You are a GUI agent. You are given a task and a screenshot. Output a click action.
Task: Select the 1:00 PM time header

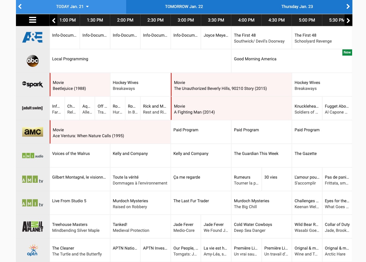(x=68, y=20)
